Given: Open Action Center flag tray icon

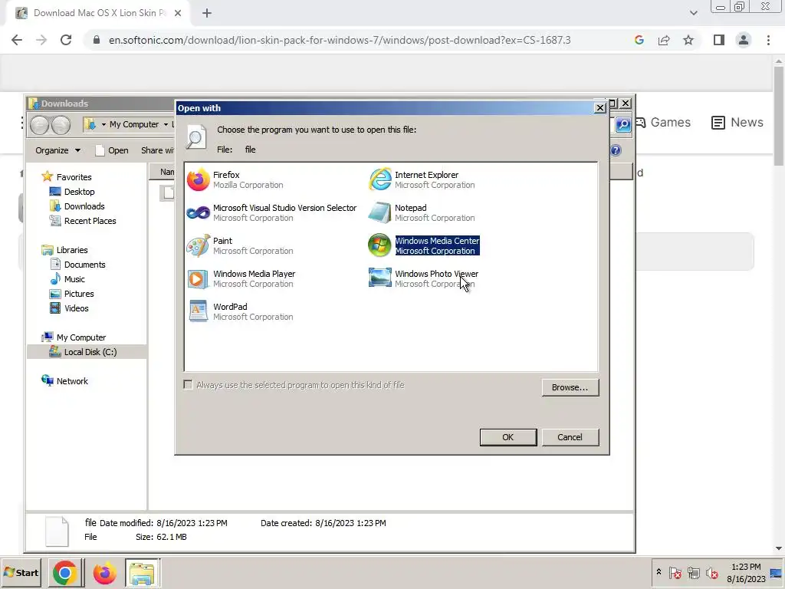Looking at the screenshot, I should [675, 572].
